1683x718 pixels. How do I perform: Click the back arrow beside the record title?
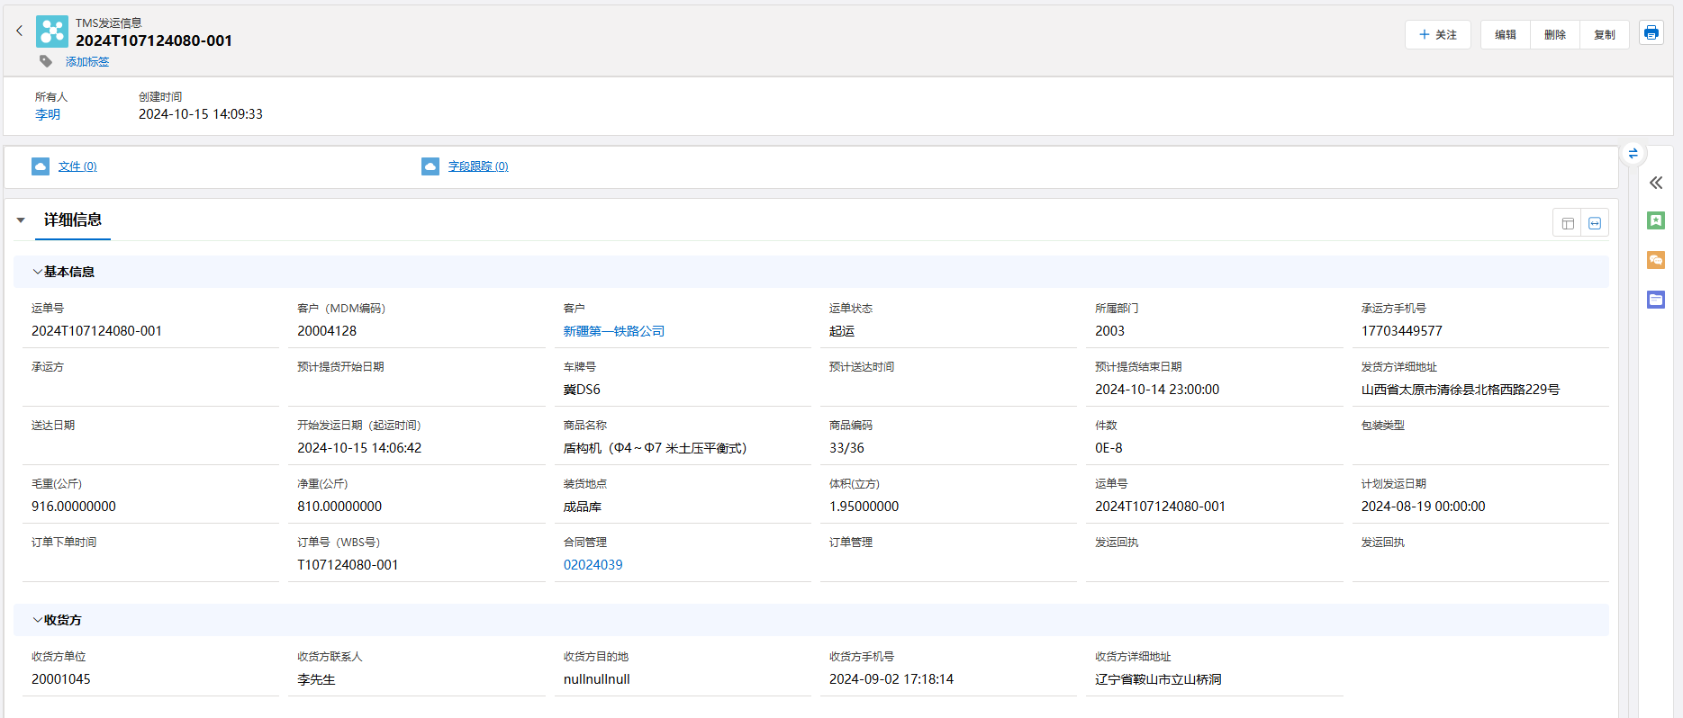coord(19,31)
